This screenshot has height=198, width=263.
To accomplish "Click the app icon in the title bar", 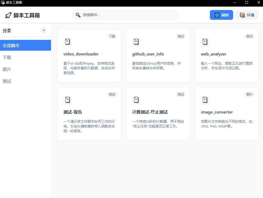I will 3,3.
